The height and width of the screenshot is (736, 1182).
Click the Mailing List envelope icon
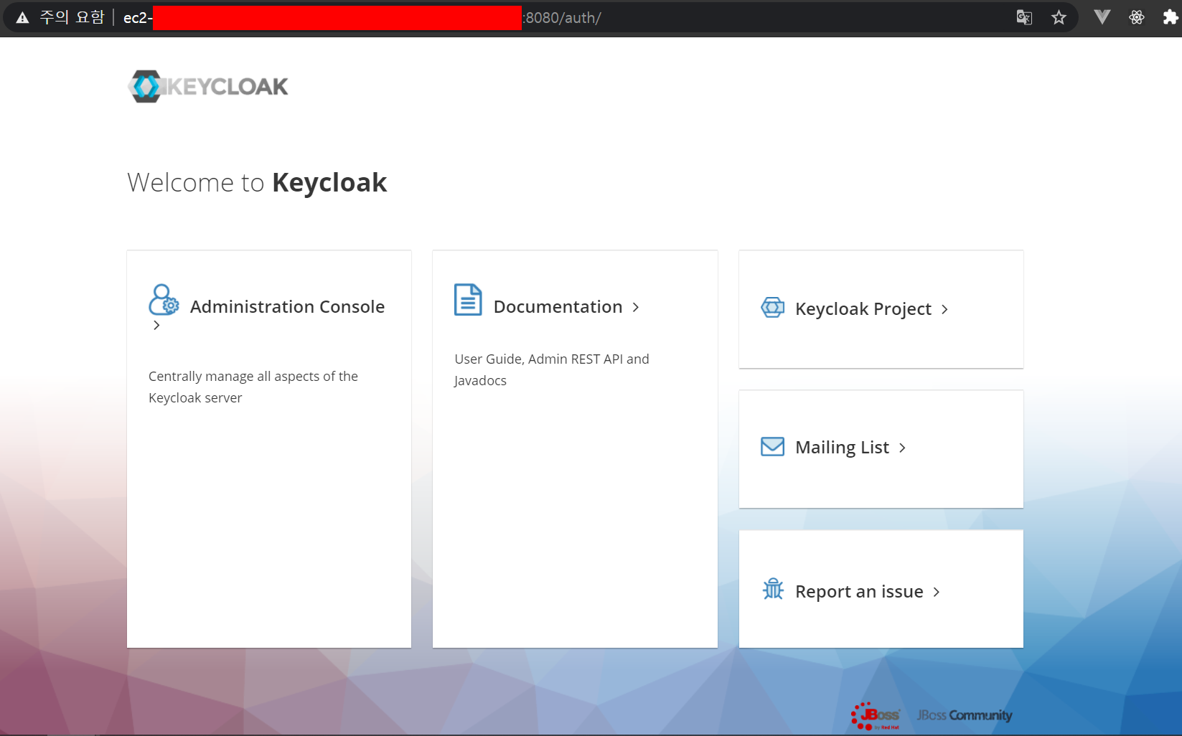pyautogui.click(x=773, y=446)
